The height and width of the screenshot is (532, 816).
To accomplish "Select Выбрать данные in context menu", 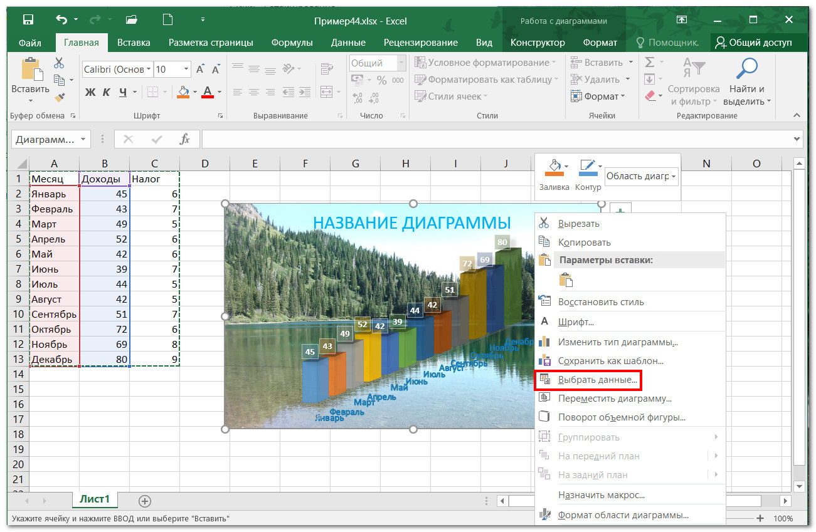I will 597,380.
